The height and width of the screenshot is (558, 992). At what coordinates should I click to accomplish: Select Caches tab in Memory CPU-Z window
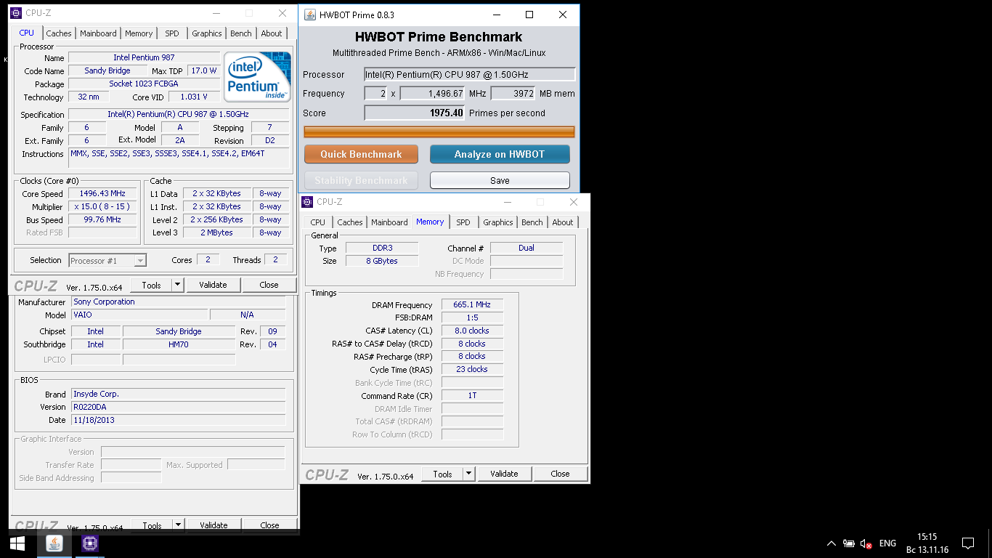(350, 222)
